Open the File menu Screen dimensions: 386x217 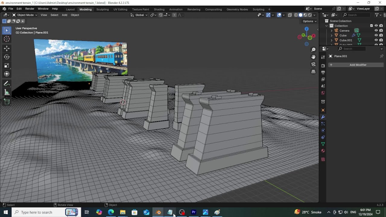tap(11, 9)
